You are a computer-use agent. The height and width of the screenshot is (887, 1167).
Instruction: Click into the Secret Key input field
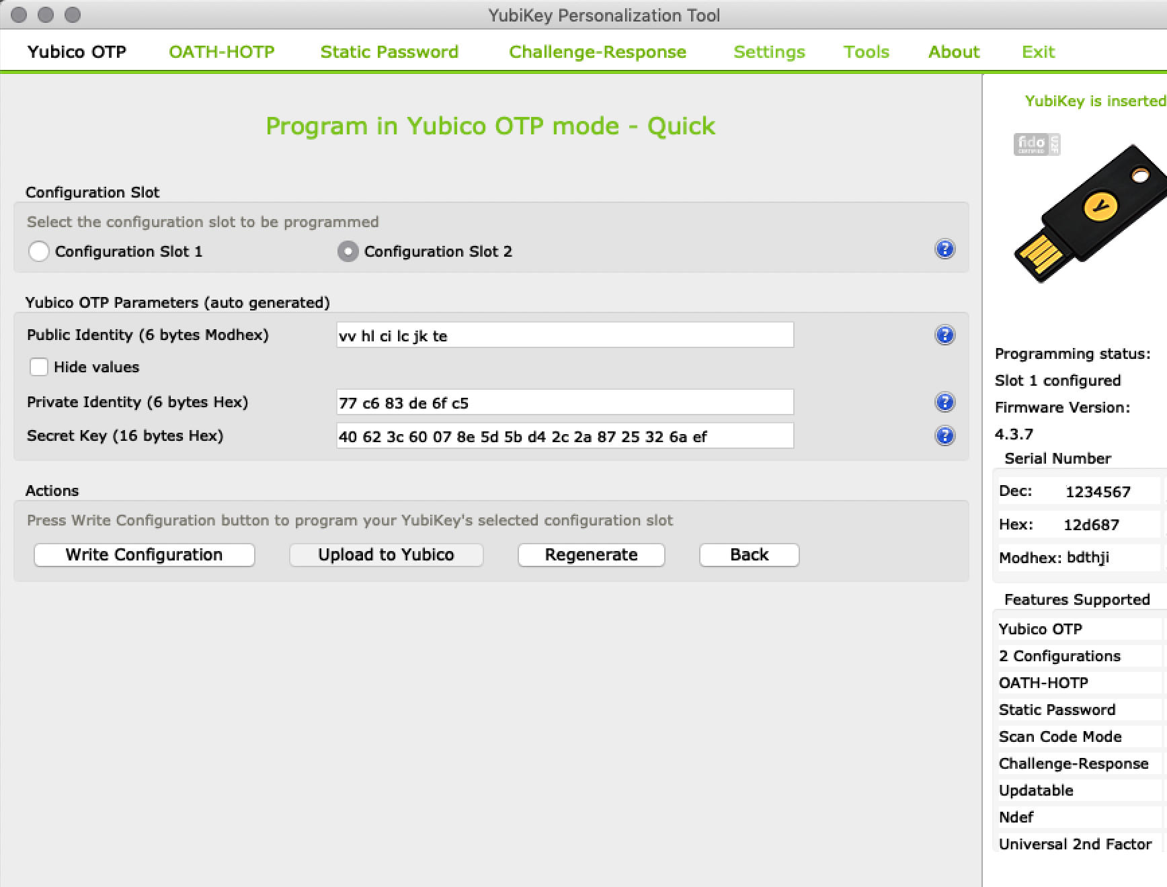point(565,436)
